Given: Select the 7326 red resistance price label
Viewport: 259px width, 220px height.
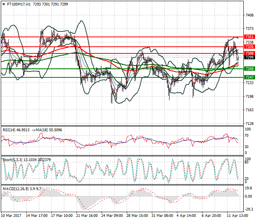Looking at the screenshot, I should pyautogui.click(x=250, y=47).
